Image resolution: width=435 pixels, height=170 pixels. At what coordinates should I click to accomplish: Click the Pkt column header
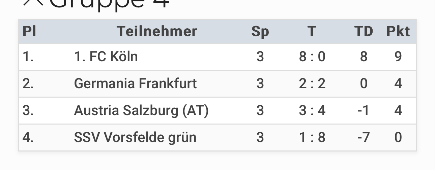pyautogui.click(x=398, y=31)
